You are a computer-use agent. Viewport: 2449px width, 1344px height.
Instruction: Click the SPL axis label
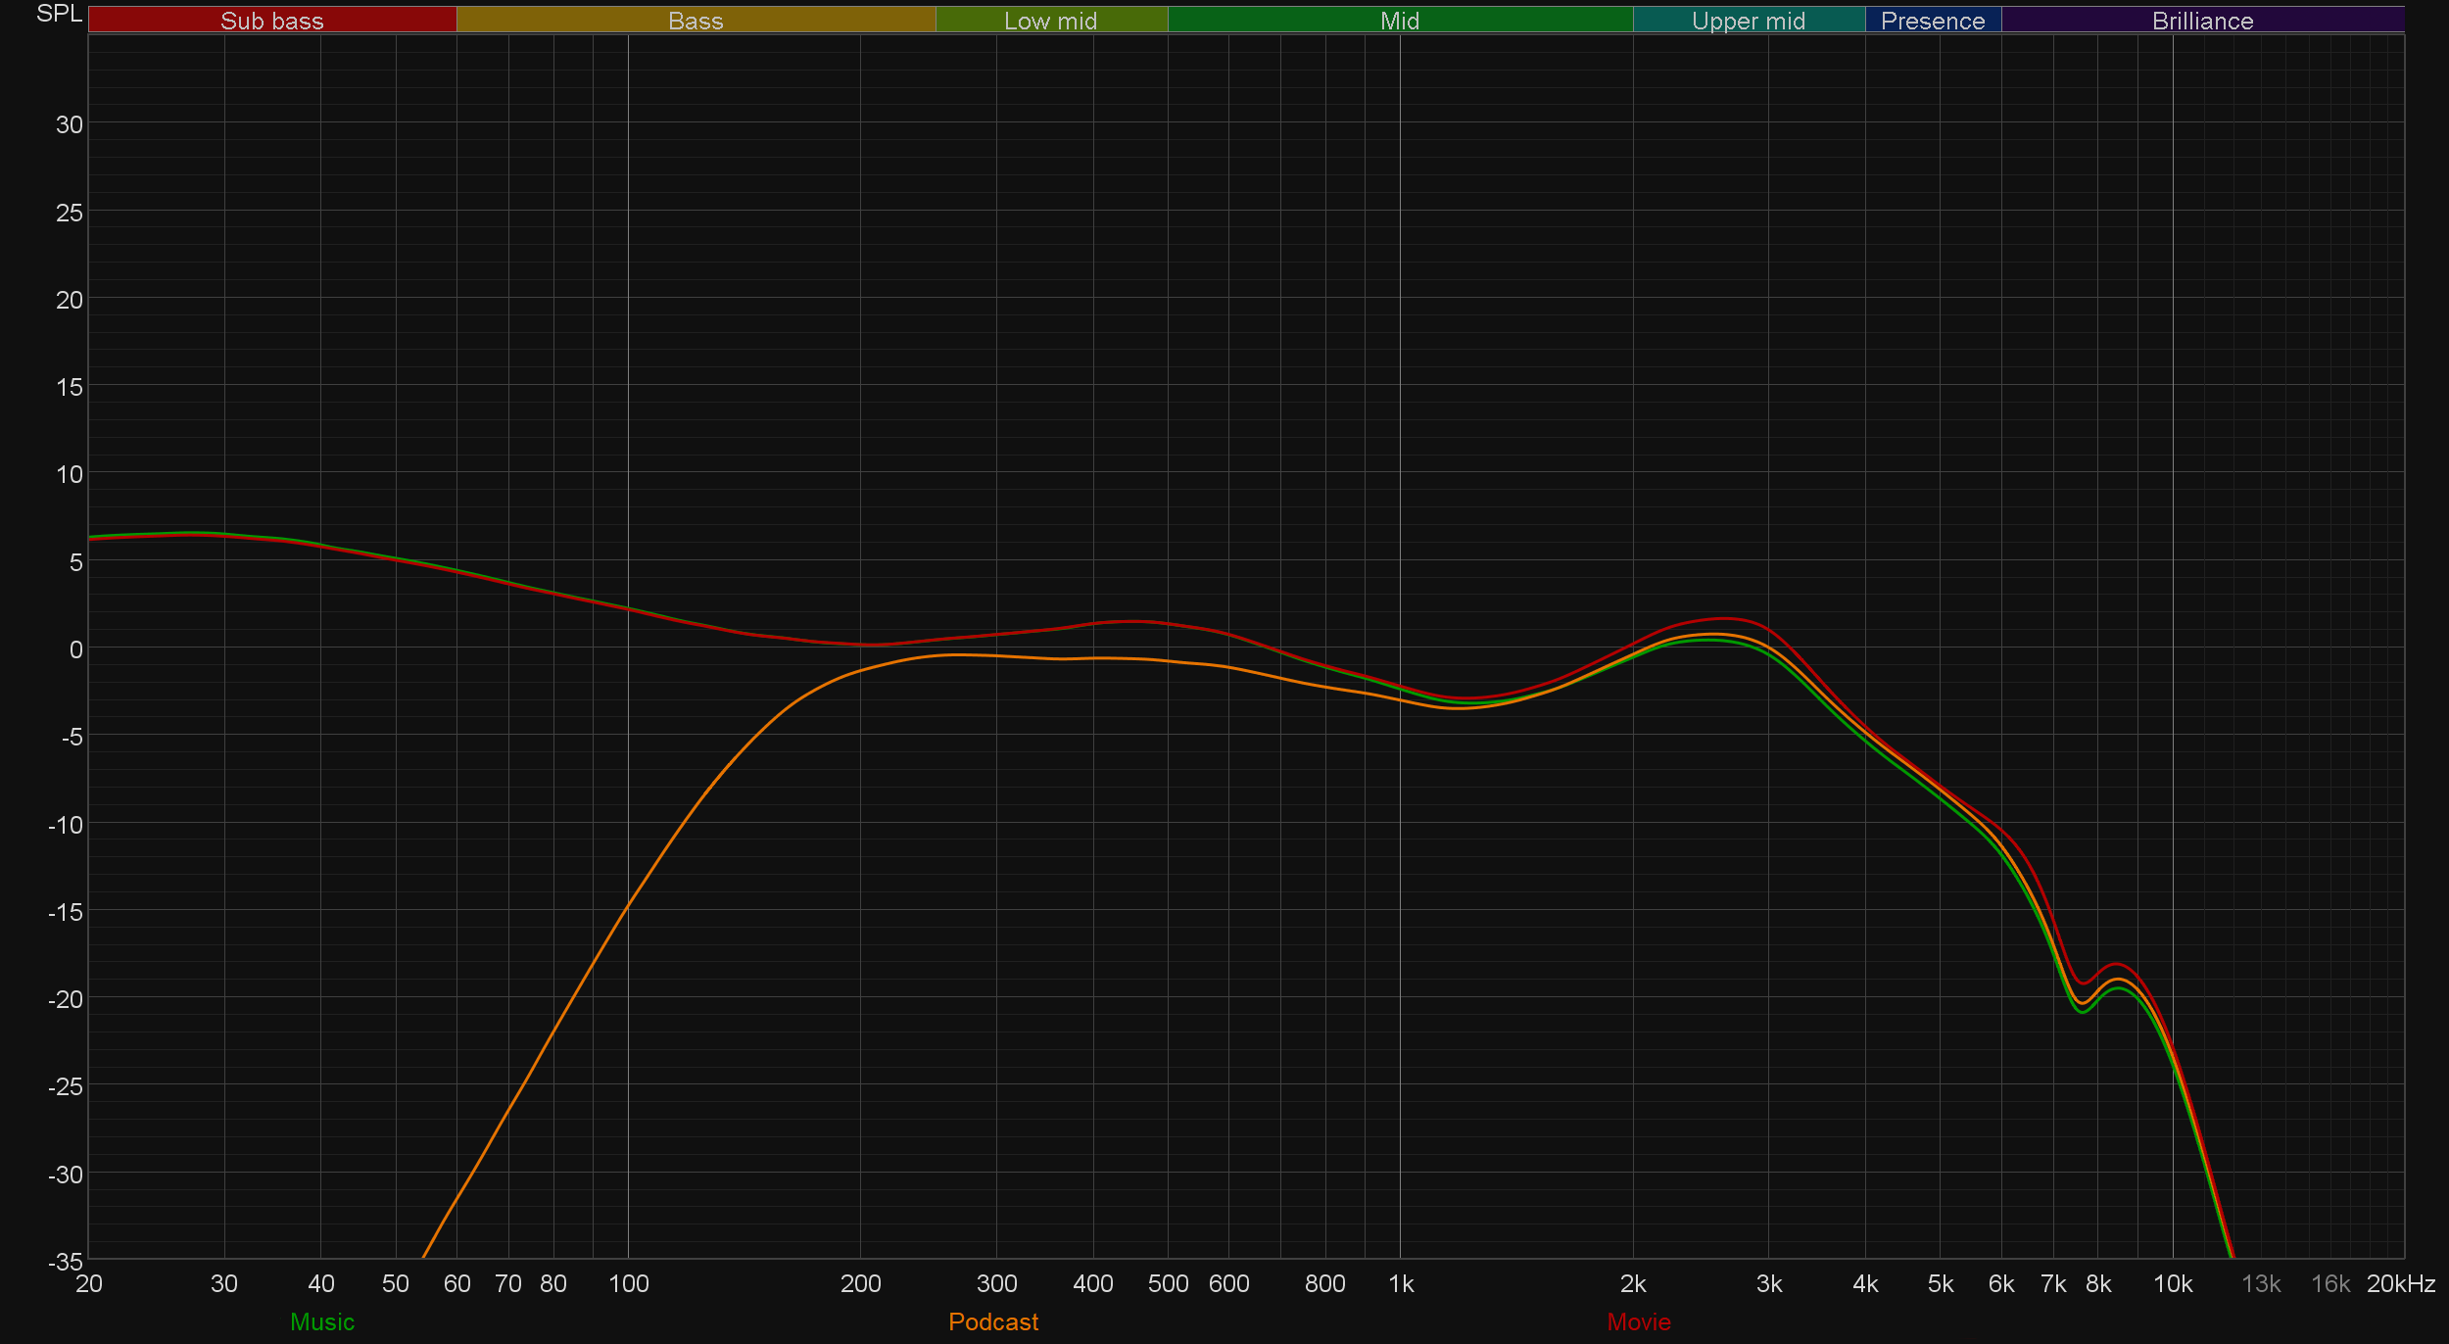pos(59,14)
